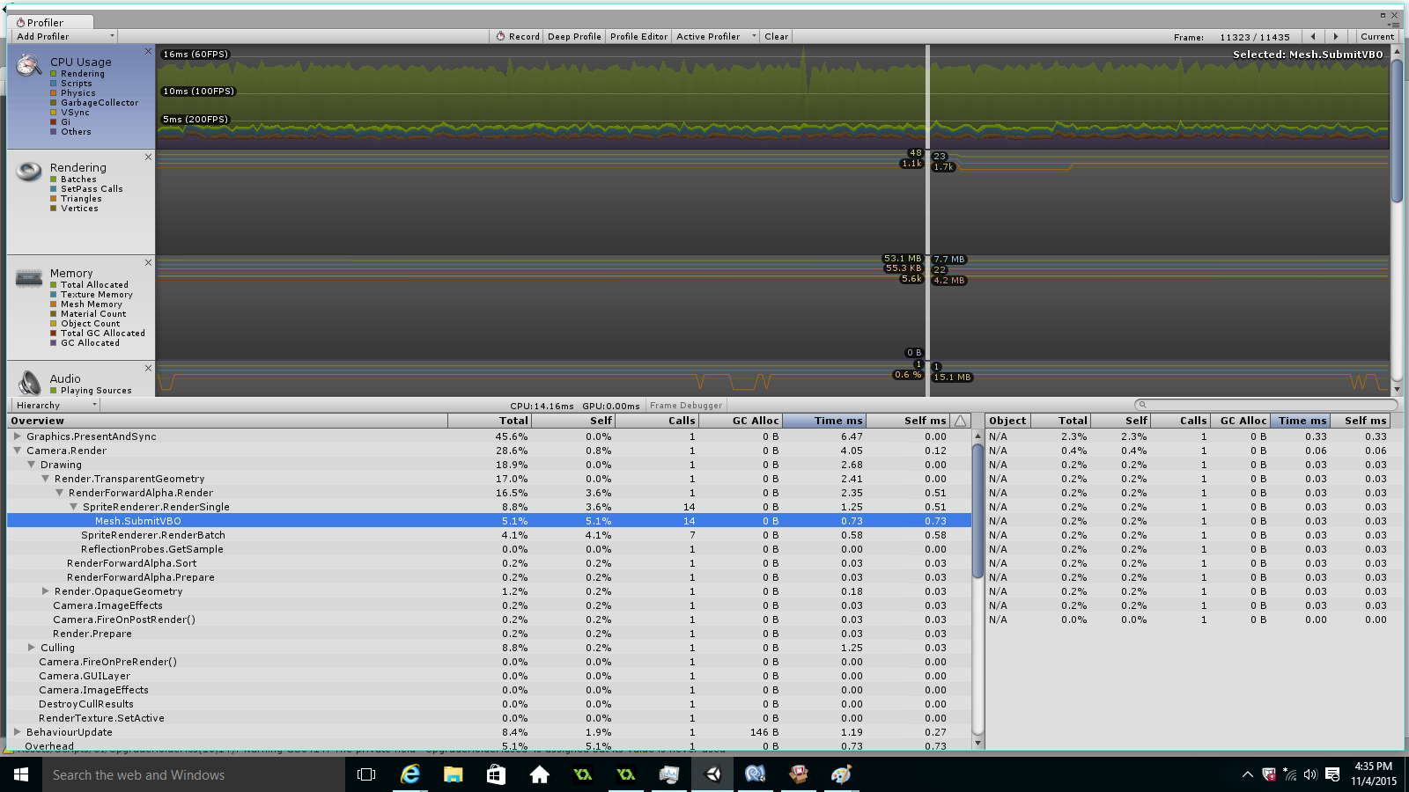The image size is (1409, 792).
Task: Open File Explorer from the taskbar
Action: point(453,774)
